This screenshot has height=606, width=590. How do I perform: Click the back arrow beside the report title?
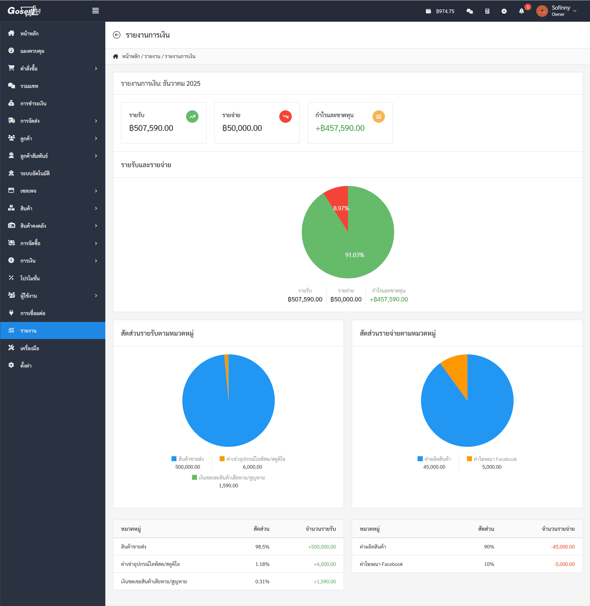tap(117, 35)
